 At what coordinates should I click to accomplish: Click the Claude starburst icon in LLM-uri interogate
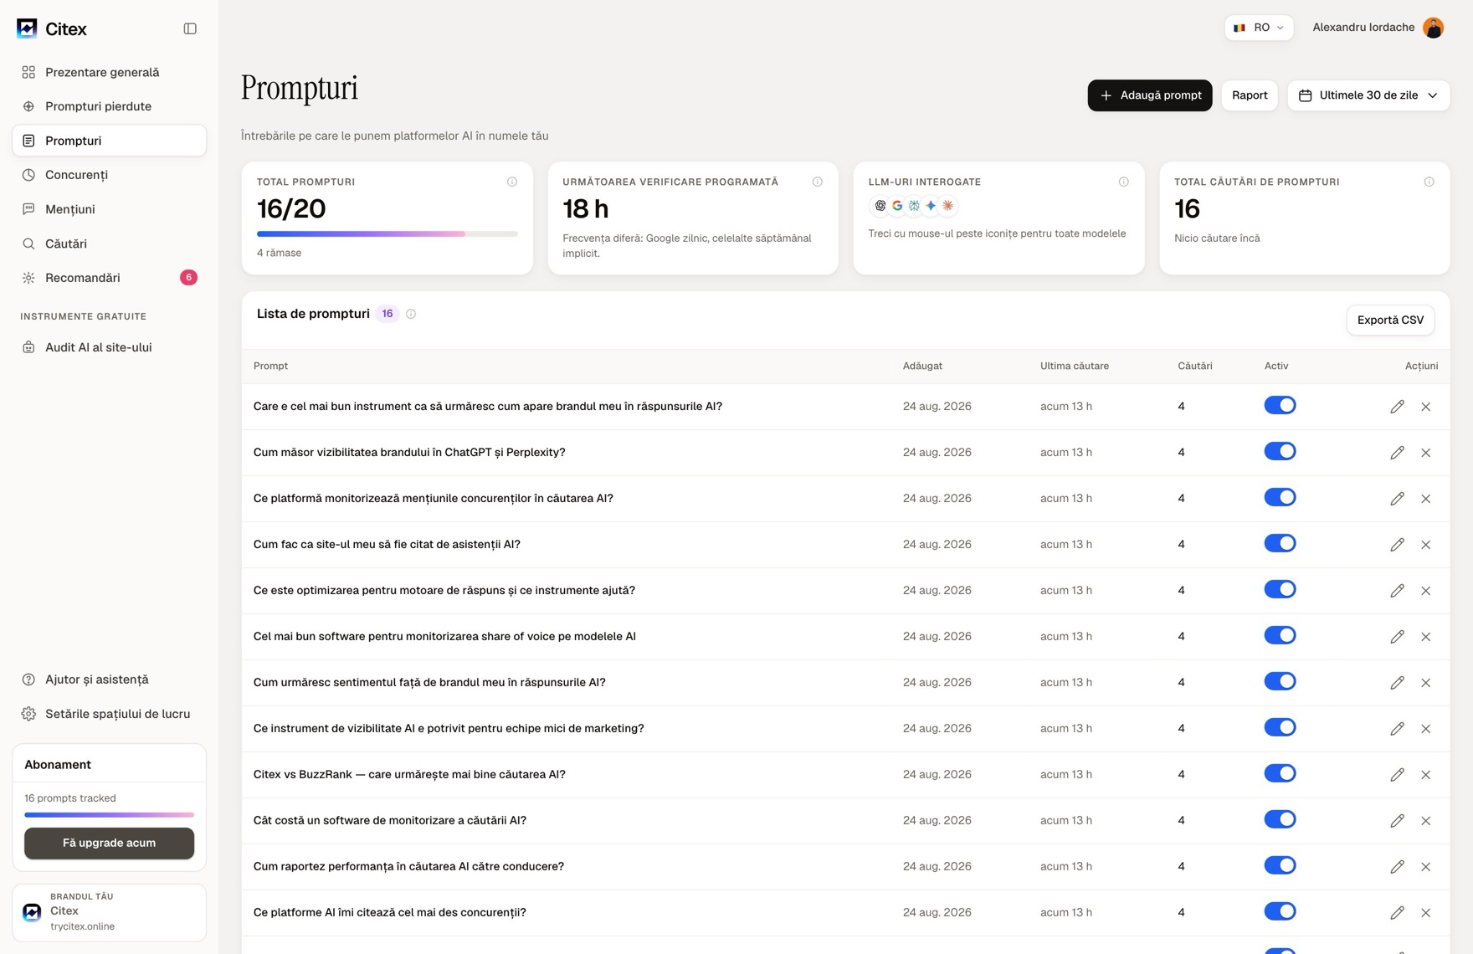point(947,206)
